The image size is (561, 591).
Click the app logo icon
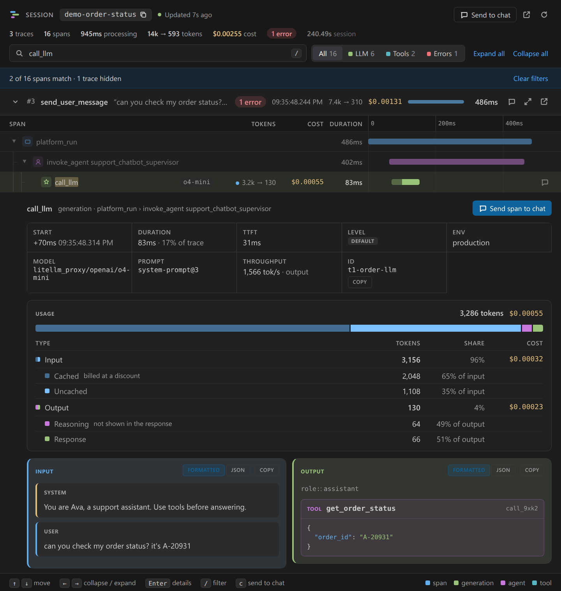[x=14, y=15]
